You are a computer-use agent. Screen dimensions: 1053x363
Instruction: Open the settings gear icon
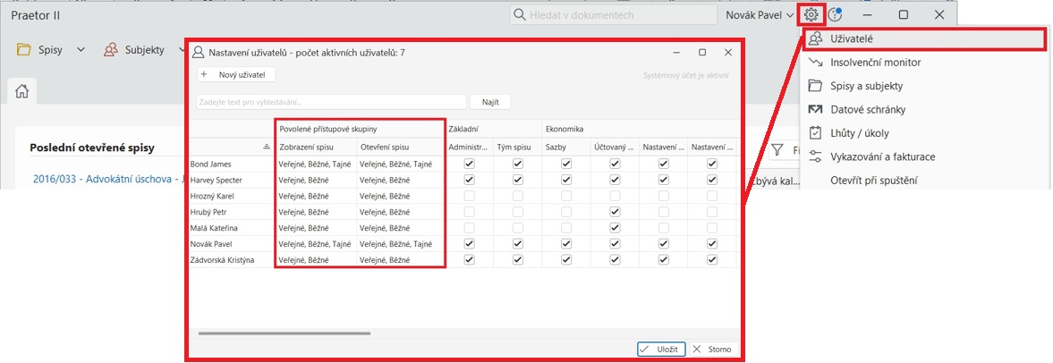click(811, 15)
